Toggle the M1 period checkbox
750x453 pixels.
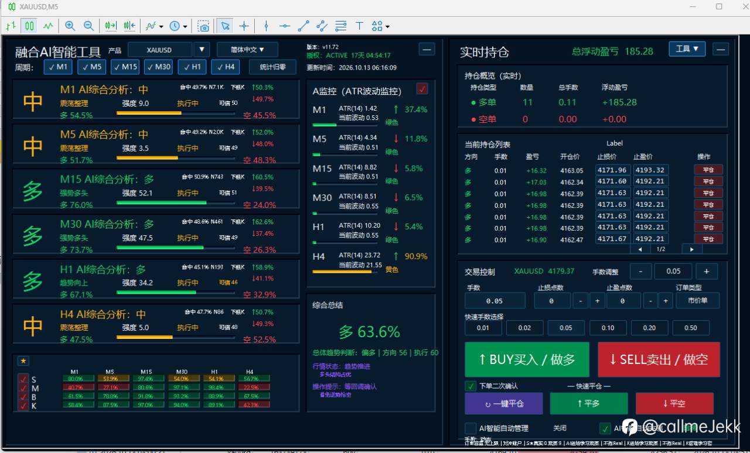click(57, 67)
